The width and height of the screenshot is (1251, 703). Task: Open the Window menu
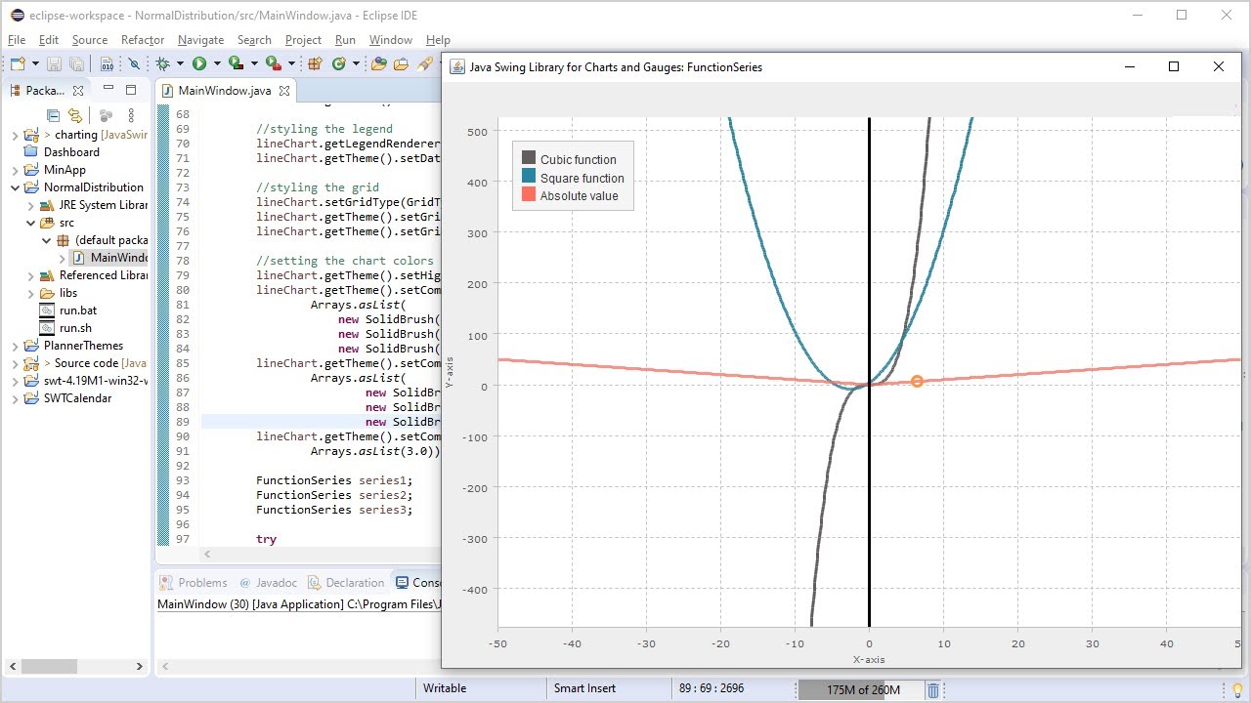point(391,40)
